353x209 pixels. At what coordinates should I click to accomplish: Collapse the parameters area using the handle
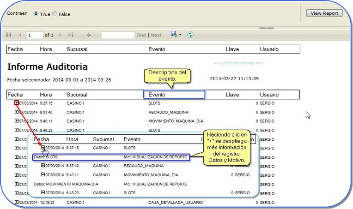[266, 28]
